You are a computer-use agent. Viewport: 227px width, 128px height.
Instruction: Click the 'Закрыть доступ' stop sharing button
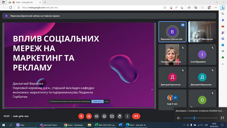[97, 101]
